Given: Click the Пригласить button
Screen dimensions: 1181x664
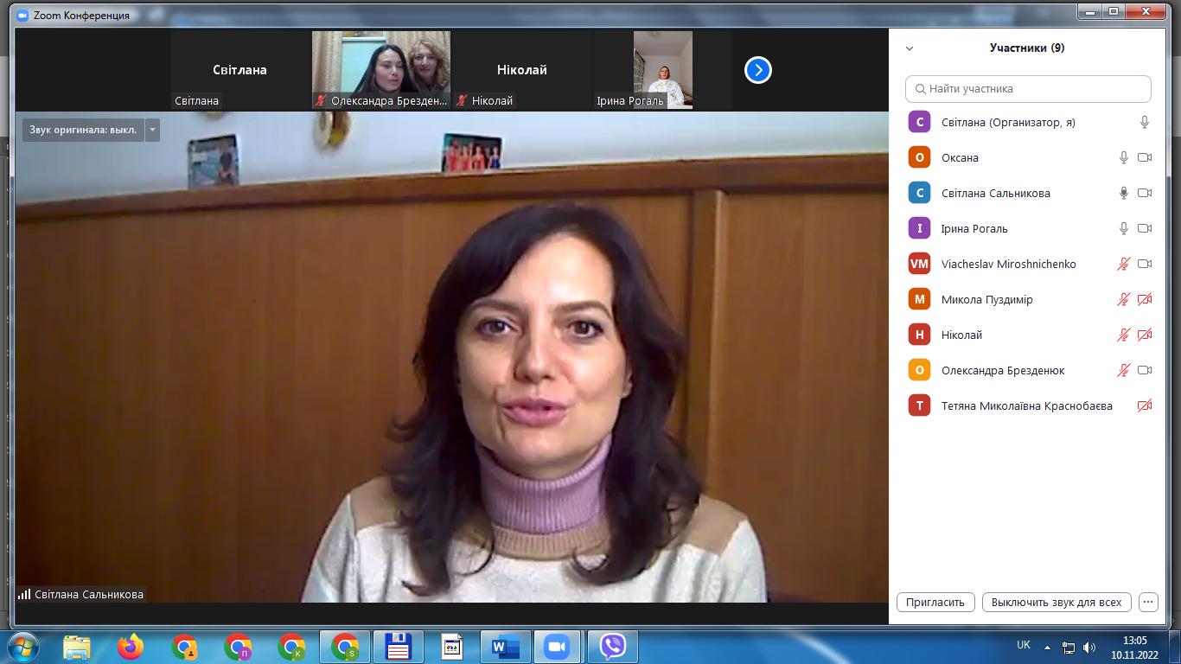Looking at the screenshot, I should click(935, 602).
